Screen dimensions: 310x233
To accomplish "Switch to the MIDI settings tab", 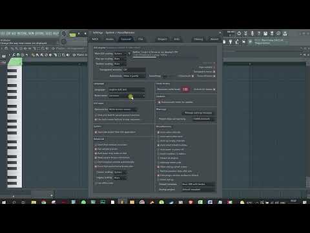I will pyautogui.click(x=95, y=39).
